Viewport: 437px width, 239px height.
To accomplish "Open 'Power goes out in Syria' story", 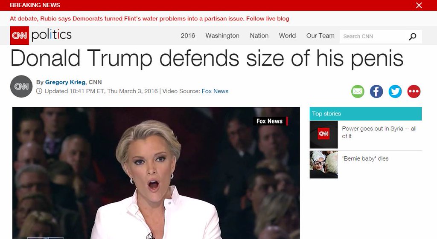I will (379, 132).
